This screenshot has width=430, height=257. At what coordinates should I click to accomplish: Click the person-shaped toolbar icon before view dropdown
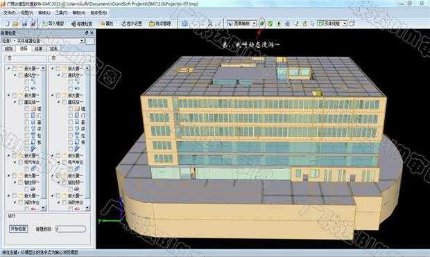[x=210, y=24]
